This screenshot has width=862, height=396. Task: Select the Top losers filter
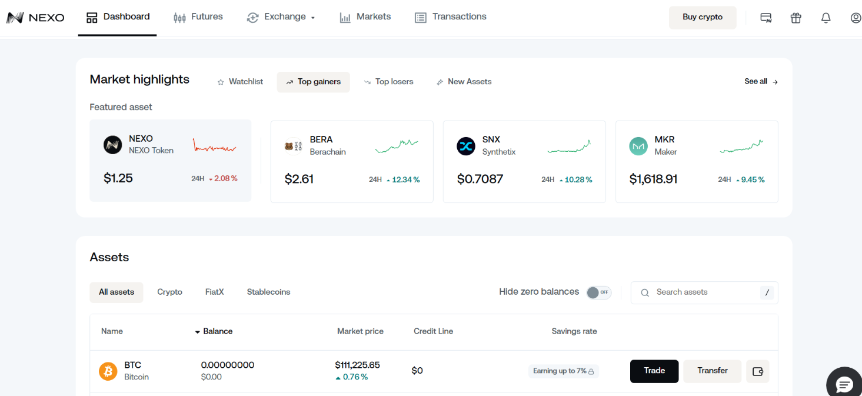(x=388, y=81)
